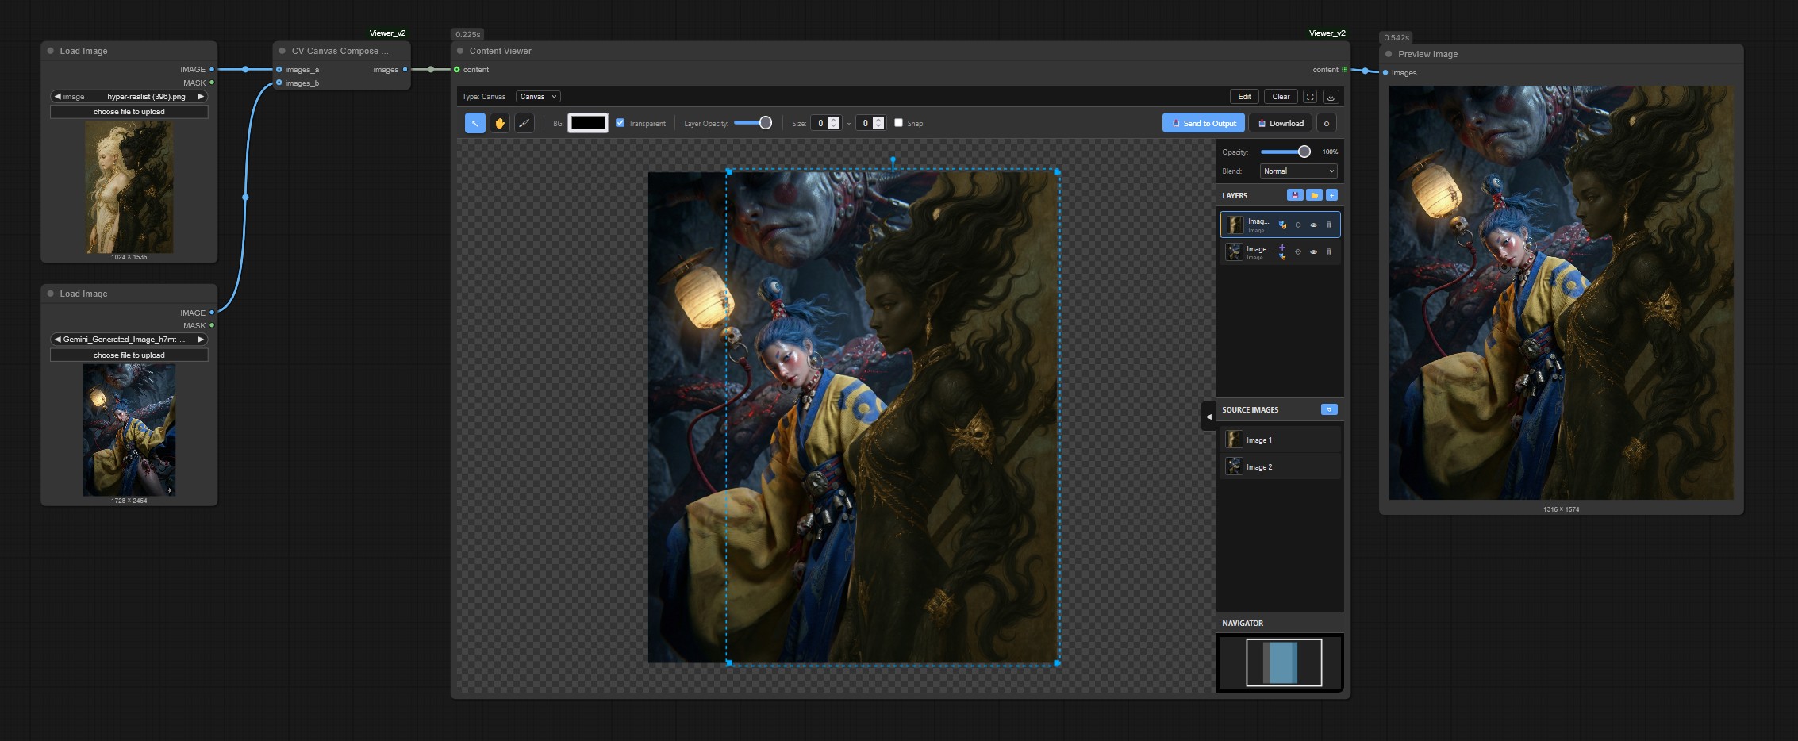This screenshot has width=1798, height=741.
Task: Select Image 1 in Source Images
Action: tap(1280, 440)
